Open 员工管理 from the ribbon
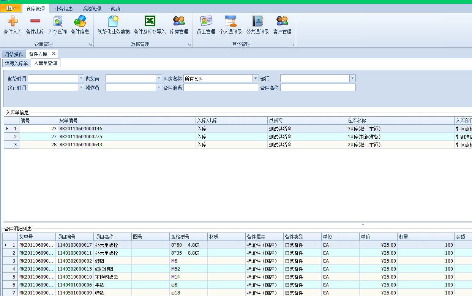This screenshot has width=472, height=296. [x=206, y=21]
